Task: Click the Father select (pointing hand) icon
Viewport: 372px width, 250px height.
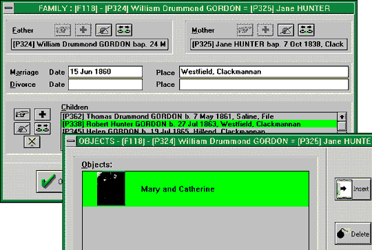Action: (x=63, y=30)
